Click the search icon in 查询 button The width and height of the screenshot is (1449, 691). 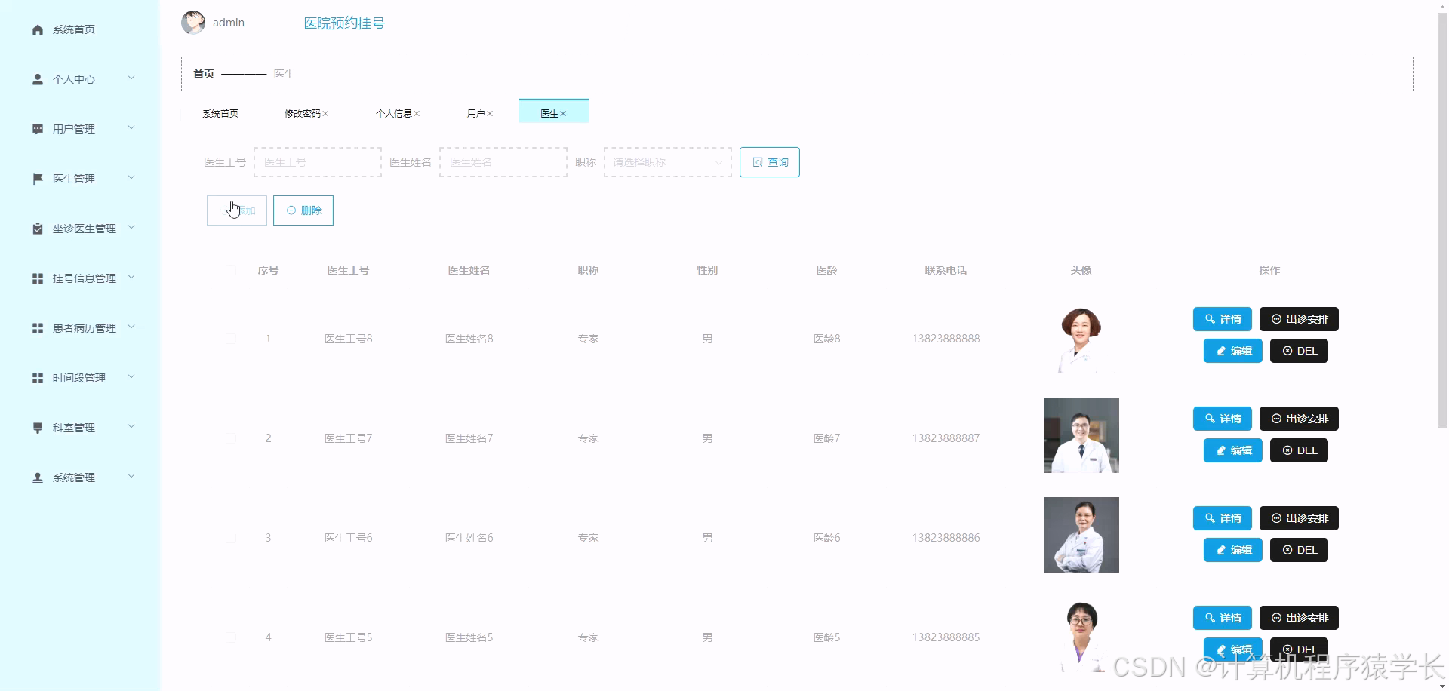758,162
